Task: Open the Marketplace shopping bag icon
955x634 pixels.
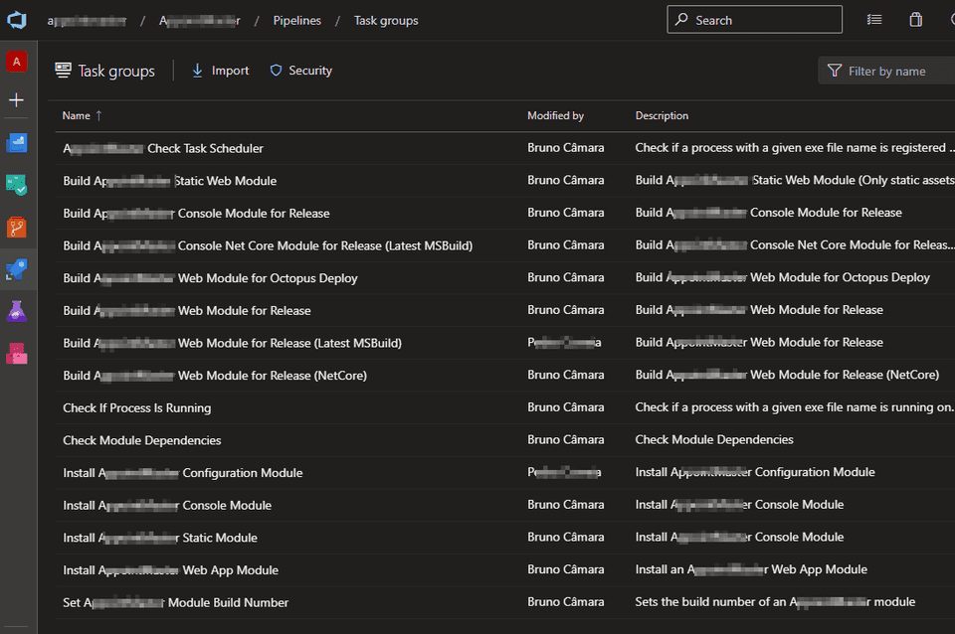Action: pos(915,19)
